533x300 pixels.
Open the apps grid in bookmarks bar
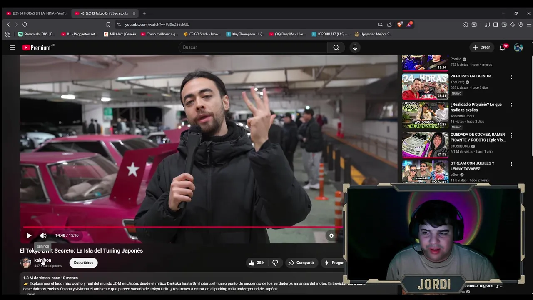pyautogui.click(x=7, y=34)
